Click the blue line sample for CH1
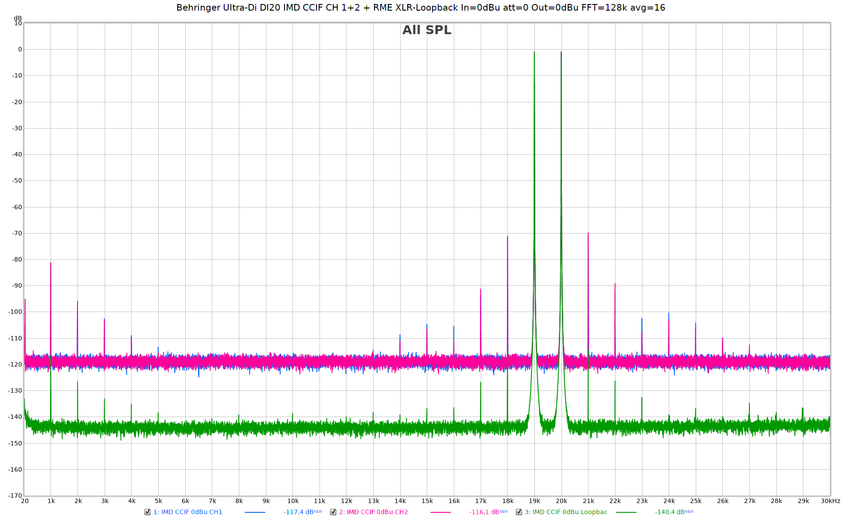 pos(255,512)
